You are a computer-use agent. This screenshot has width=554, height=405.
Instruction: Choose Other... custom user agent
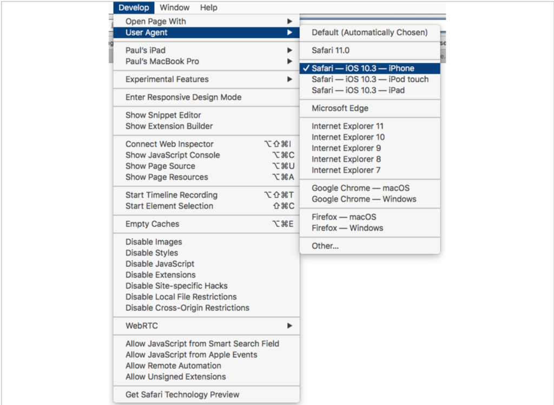tap(370, 246)
